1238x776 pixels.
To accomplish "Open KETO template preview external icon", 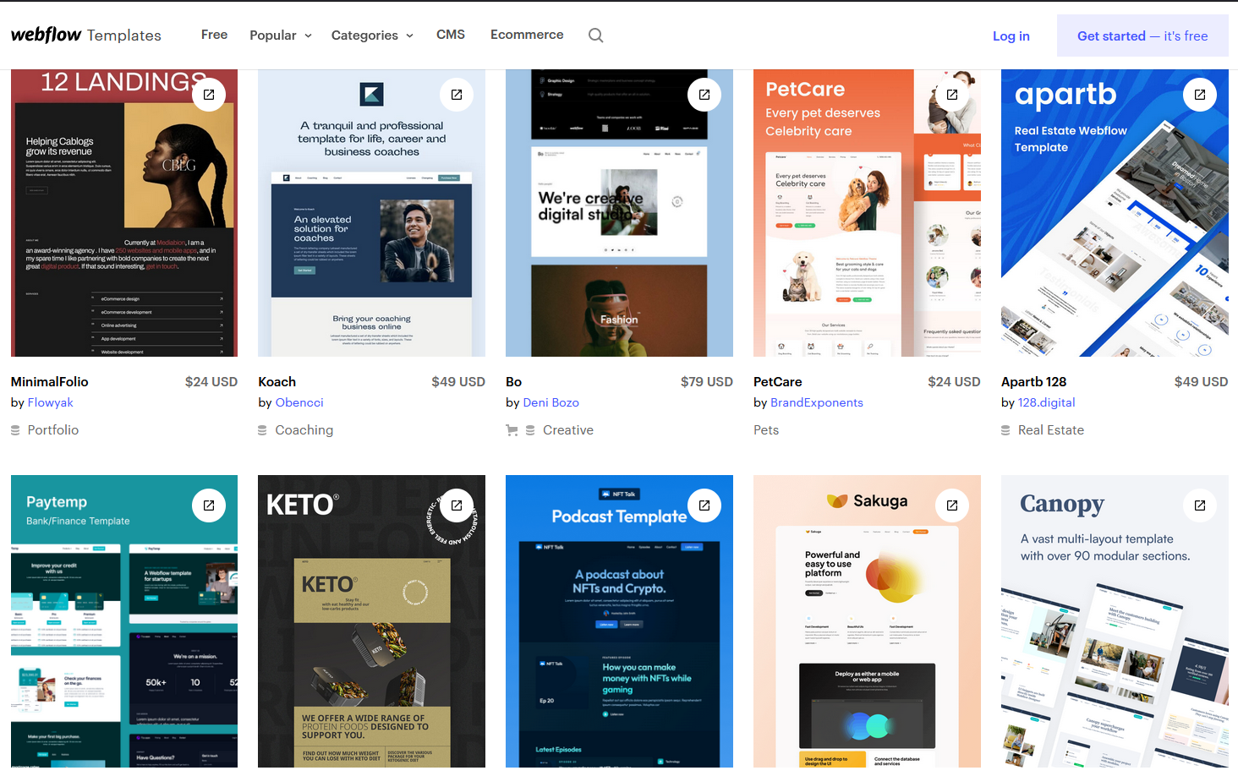I will tap(457, 505).
